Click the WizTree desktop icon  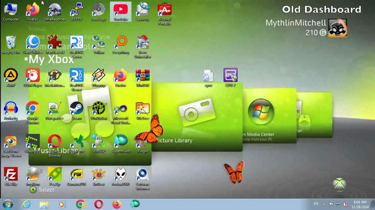point(143,111)
